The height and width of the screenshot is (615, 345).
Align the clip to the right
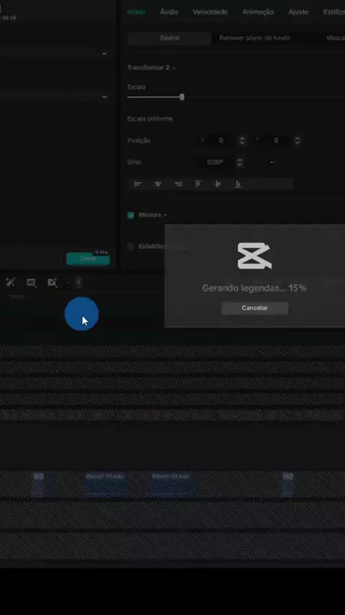tap(178, 184)
